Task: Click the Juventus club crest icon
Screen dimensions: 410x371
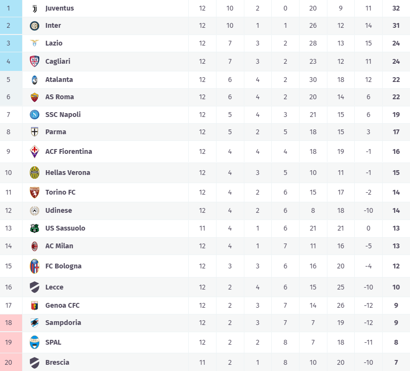Action: 34,9
